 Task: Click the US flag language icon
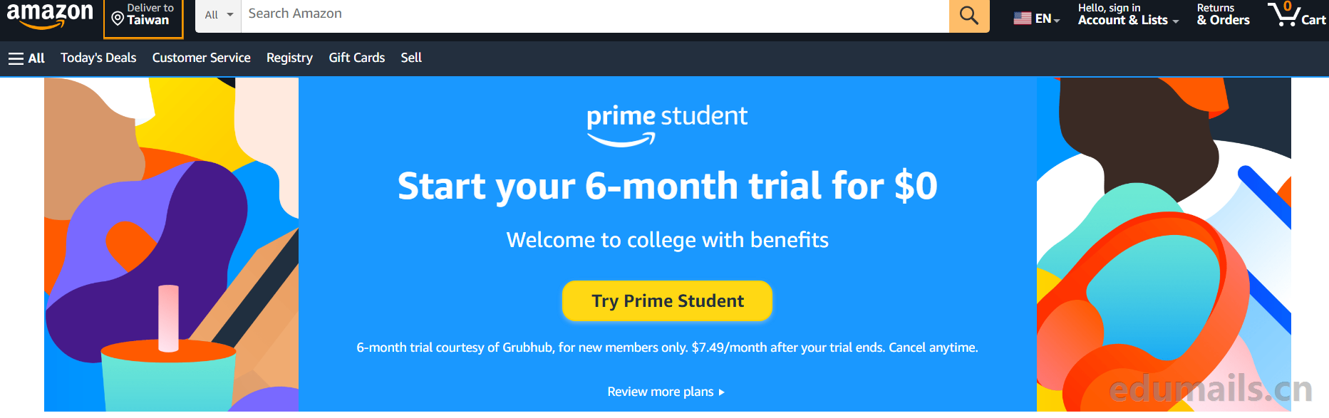coord(1022,17)
